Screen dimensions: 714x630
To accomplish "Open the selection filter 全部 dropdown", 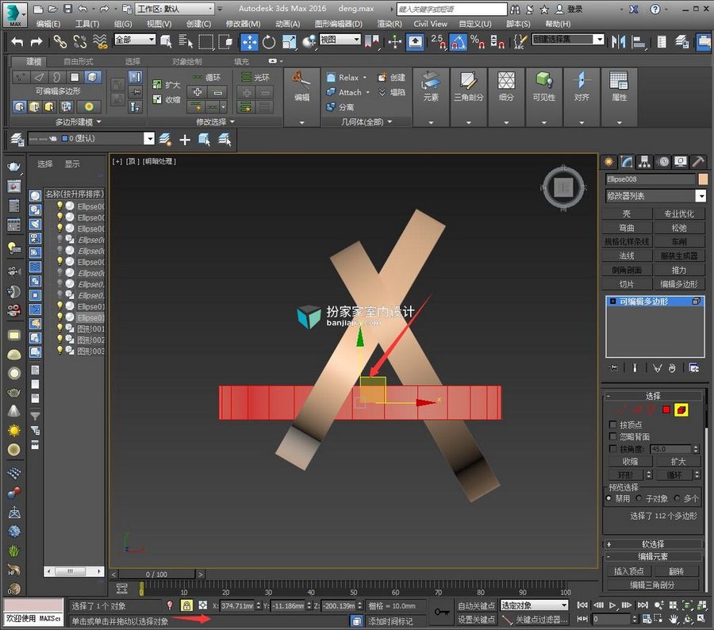I will pos(135,40).
